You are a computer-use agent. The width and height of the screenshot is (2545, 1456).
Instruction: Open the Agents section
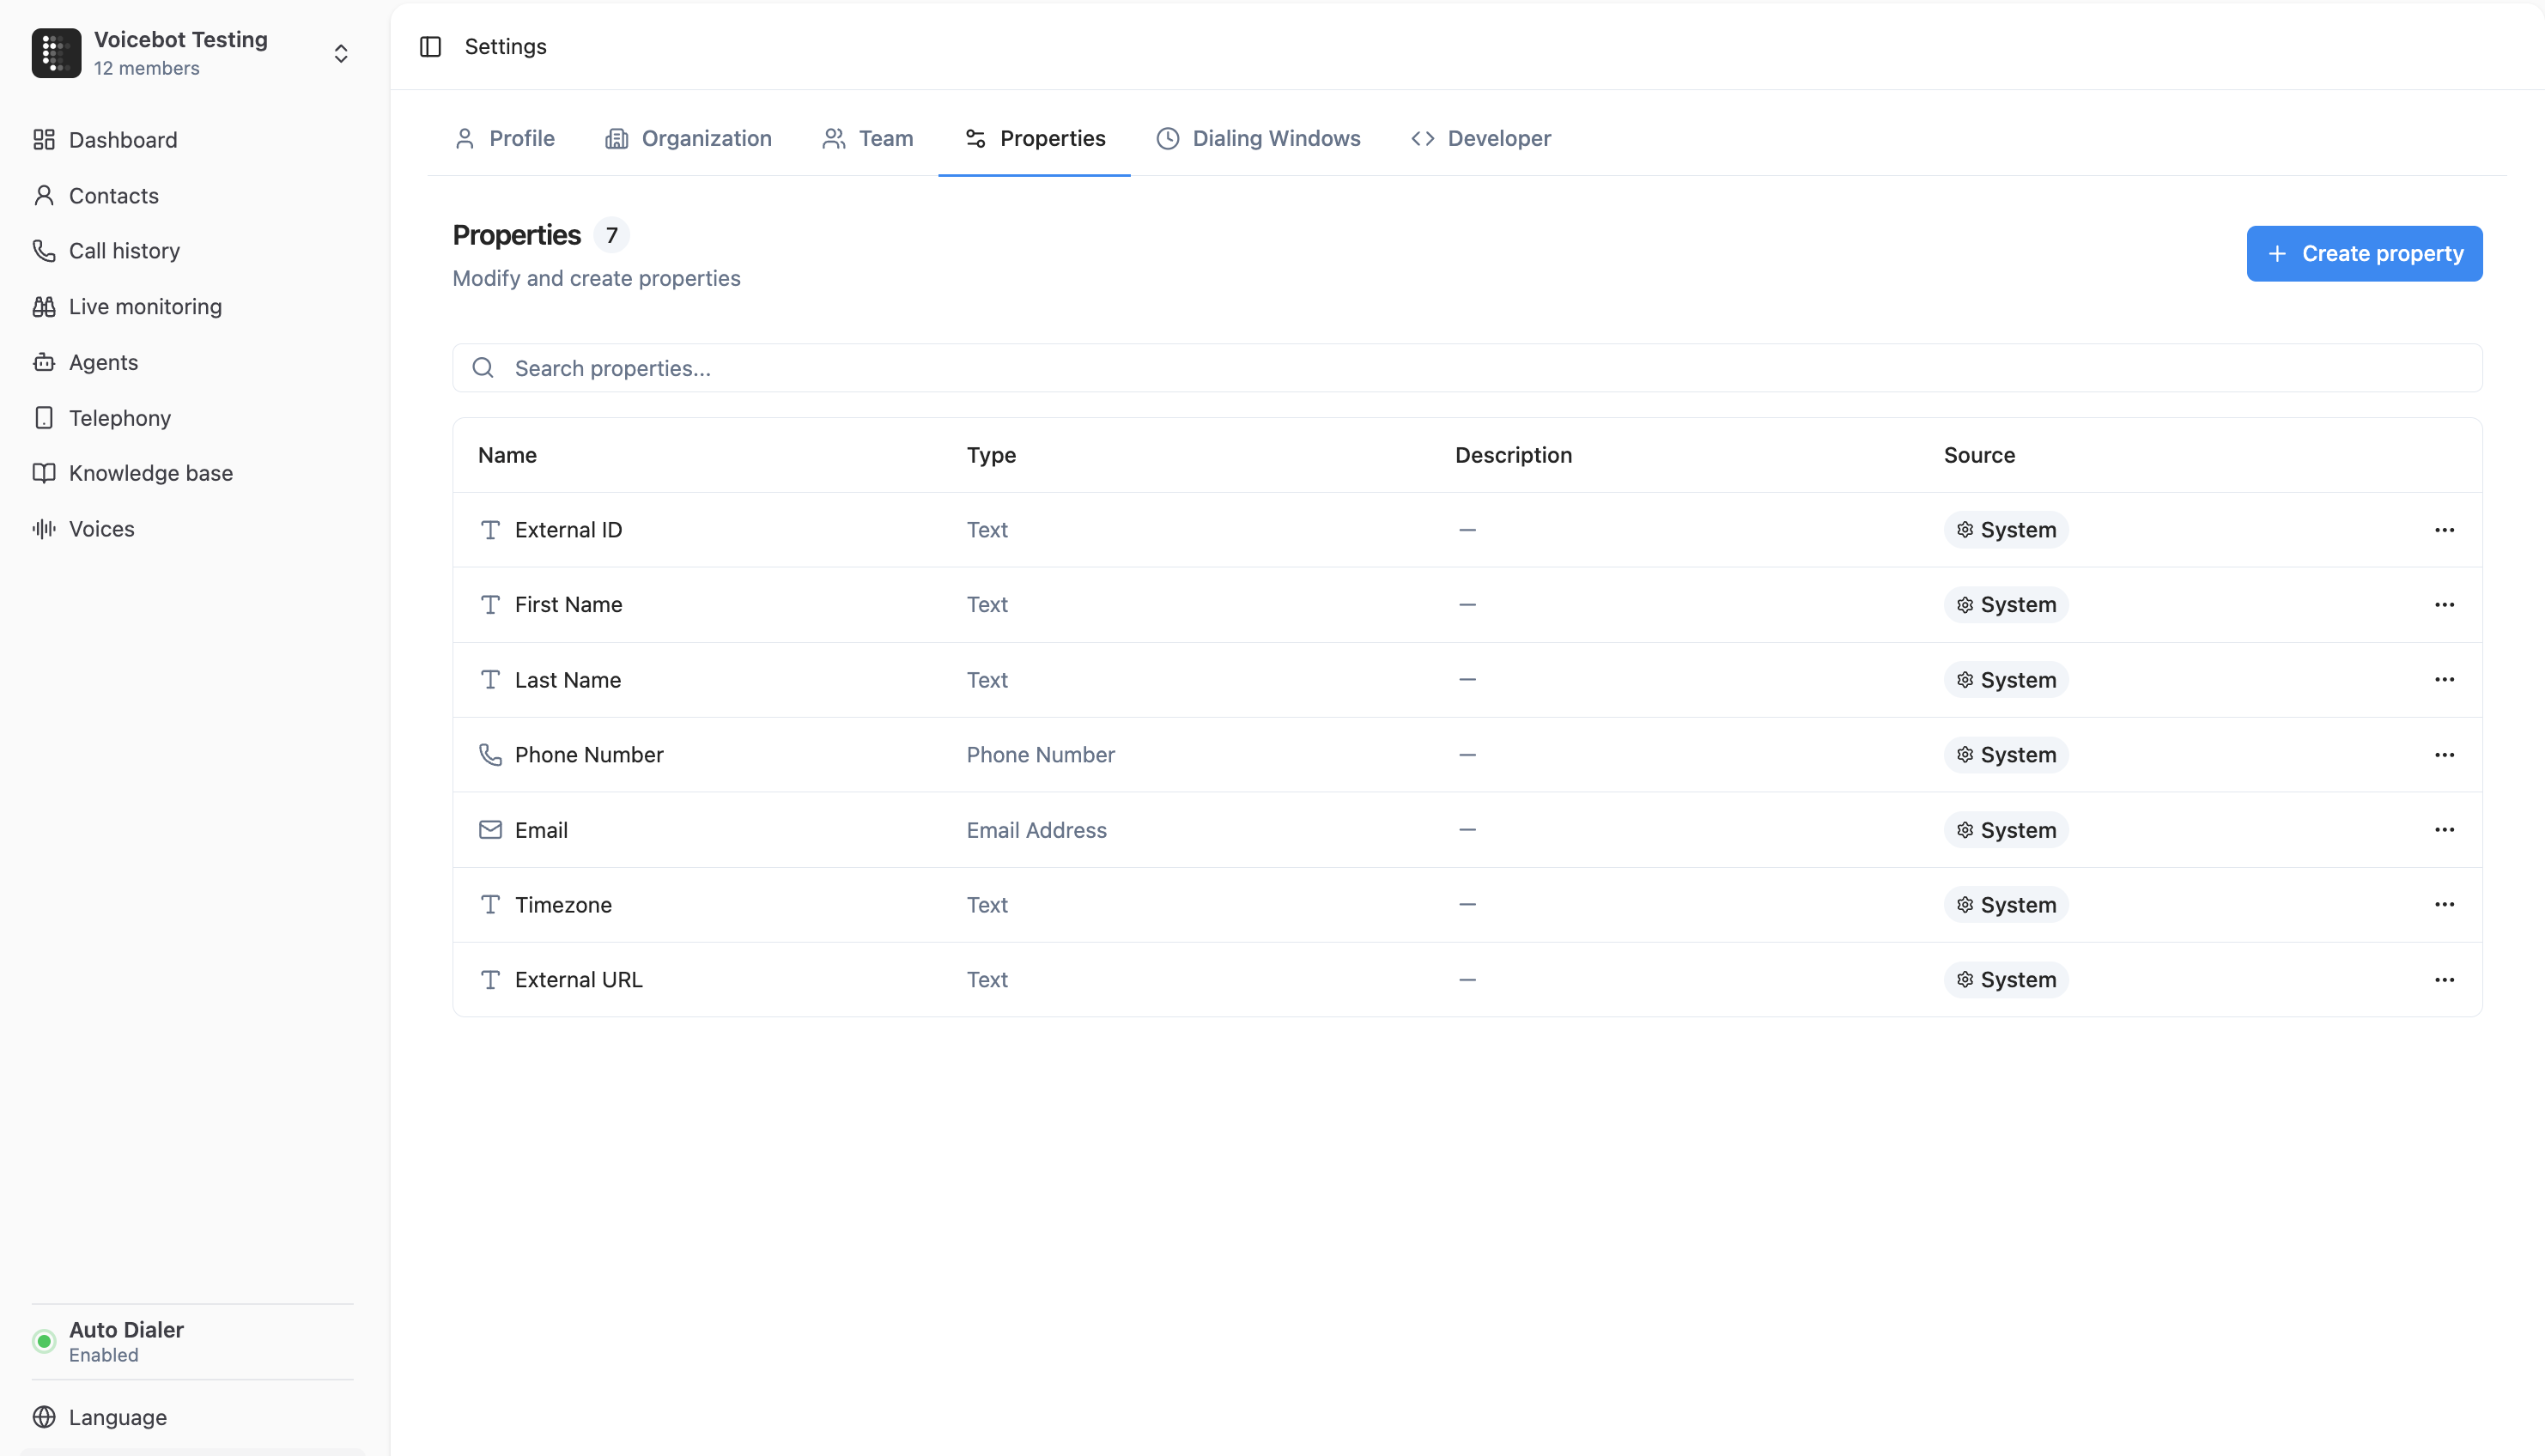[103, 362]
